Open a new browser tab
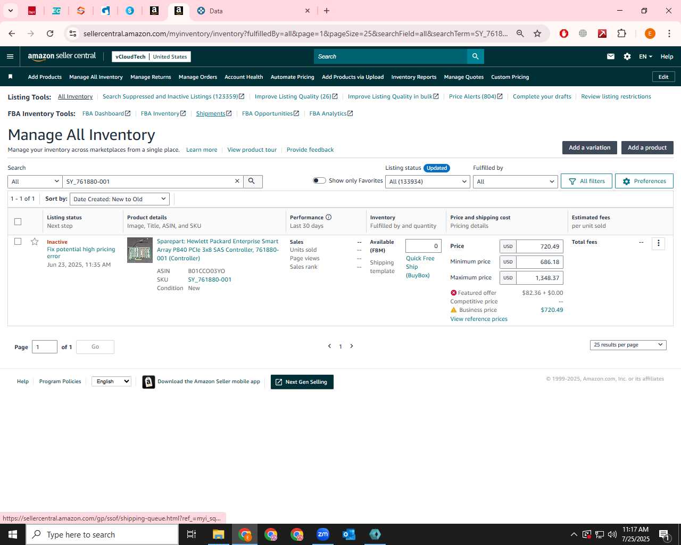This screenshot has width=681, height=545. coord(327,11)
